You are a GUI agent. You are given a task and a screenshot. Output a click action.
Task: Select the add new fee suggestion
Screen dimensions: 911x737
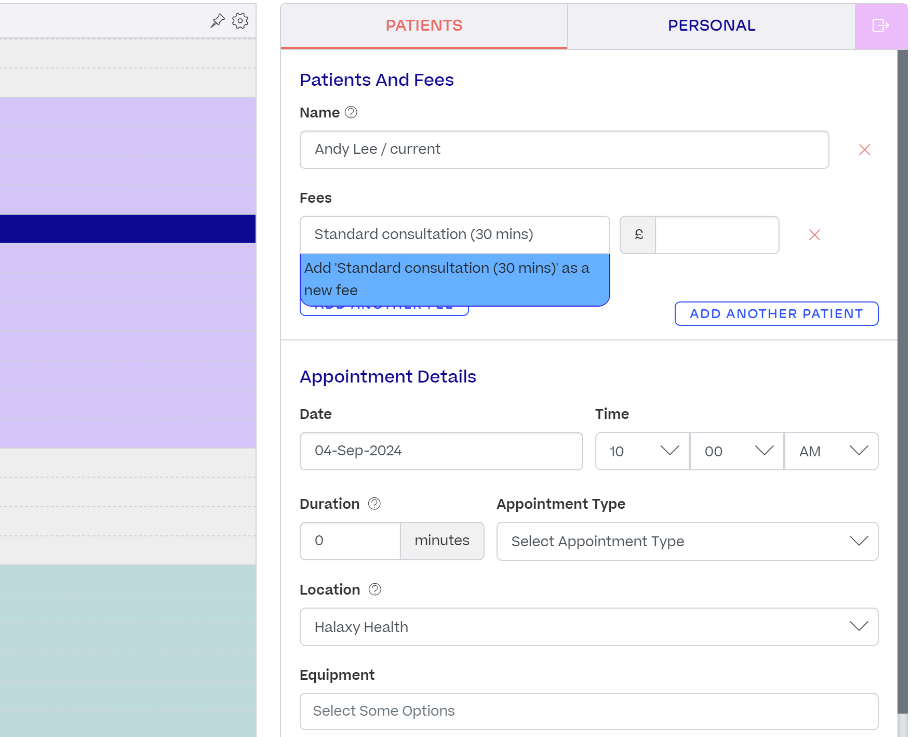pos(455,280)
